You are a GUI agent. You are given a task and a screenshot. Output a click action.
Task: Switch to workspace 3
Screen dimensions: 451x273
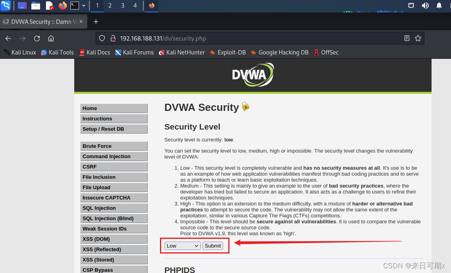(123, 6)
